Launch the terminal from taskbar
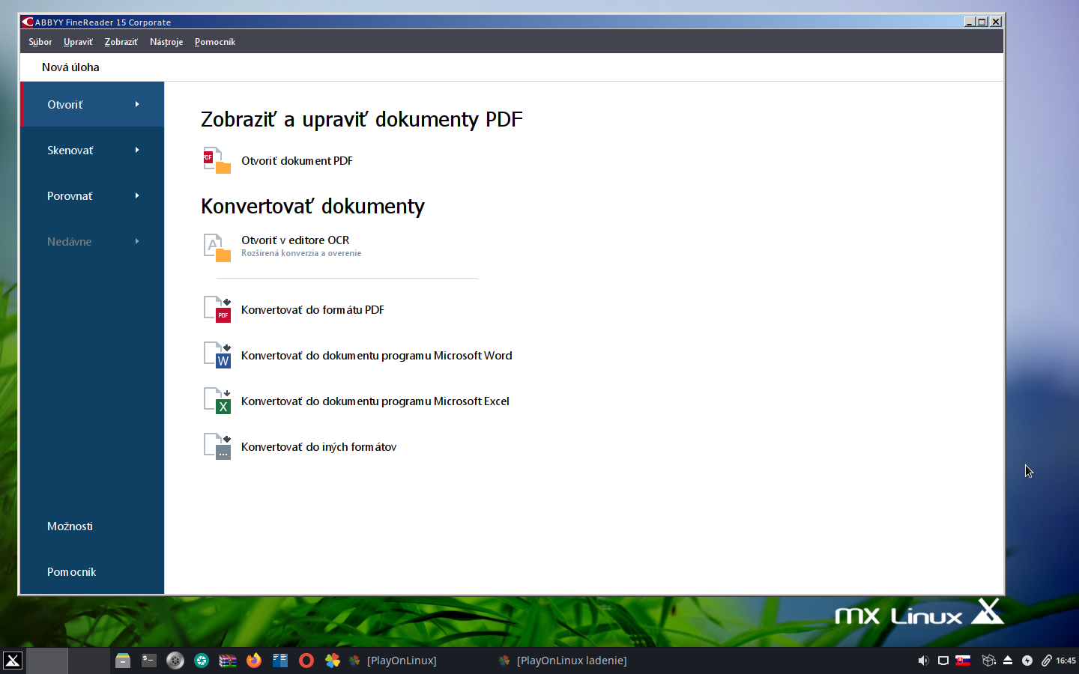This screenshot has height=674, width=1079. point(149,661)
